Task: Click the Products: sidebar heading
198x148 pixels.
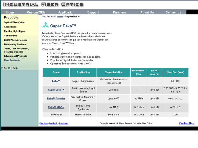Action: 11,17
